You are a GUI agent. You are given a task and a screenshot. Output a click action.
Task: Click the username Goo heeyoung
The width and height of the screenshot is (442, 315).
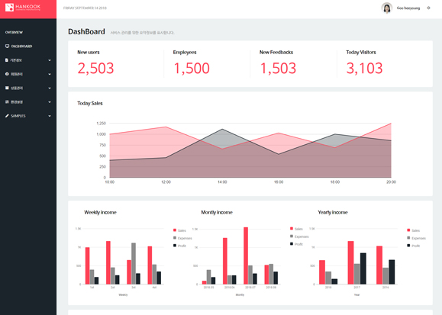click(408, 8)
